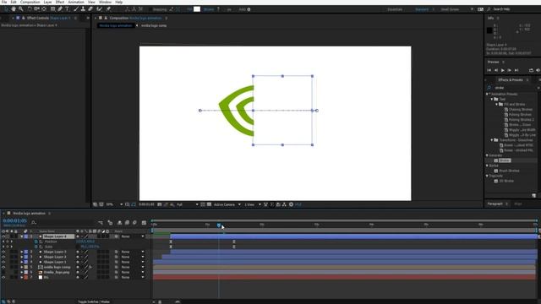541x304 pixels.
Task: Jump to Last Frame in Preview panel
Action: click(516, 70)
